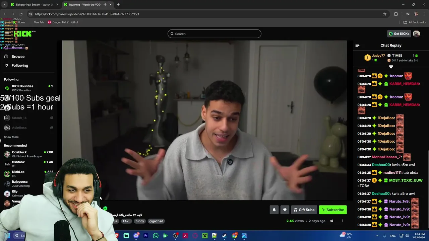The width and height of the screenshot is (429, 241).
Task: Open the tab search dropdown arrow
Action: [4, 5]
